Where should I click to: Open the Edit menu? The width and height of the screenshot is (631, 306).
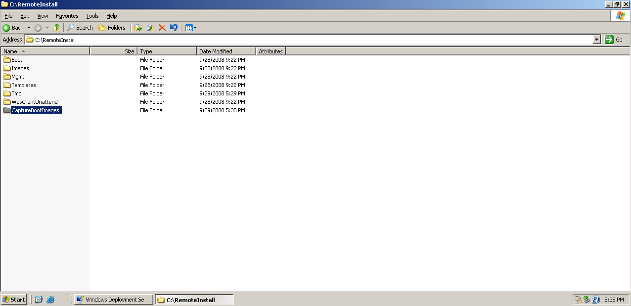click(25, 16)
